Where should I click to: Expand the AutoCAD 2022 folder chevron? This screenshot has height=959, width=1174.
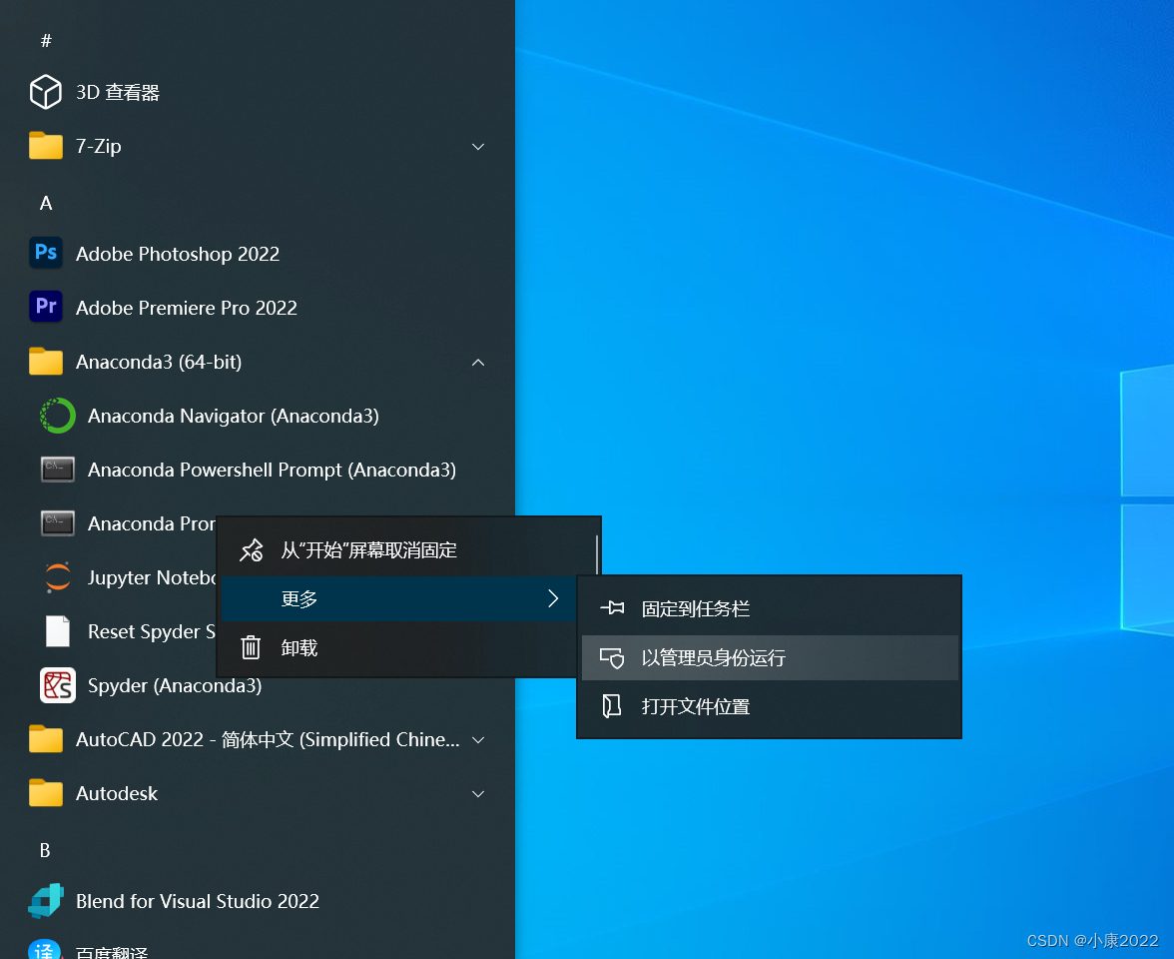click(478, 739)
